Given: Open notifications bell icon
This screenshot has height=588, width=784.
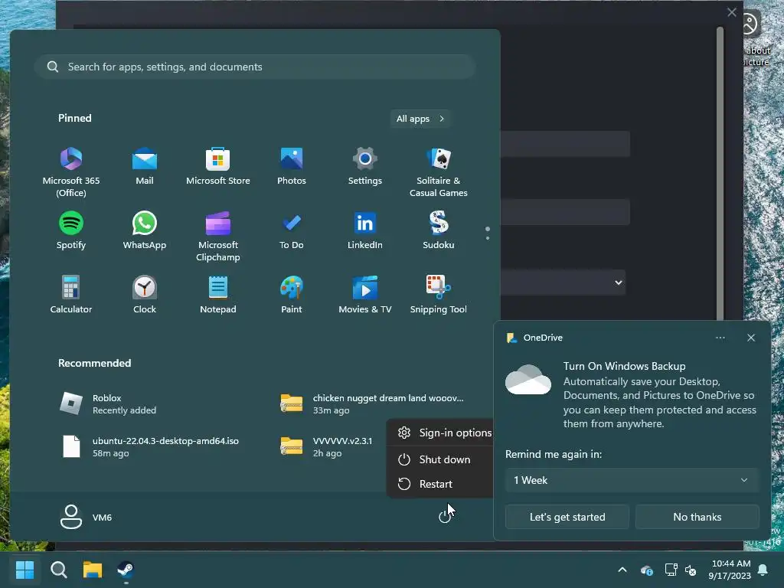Looking at the screenshot, I should [x=763, y=570].
